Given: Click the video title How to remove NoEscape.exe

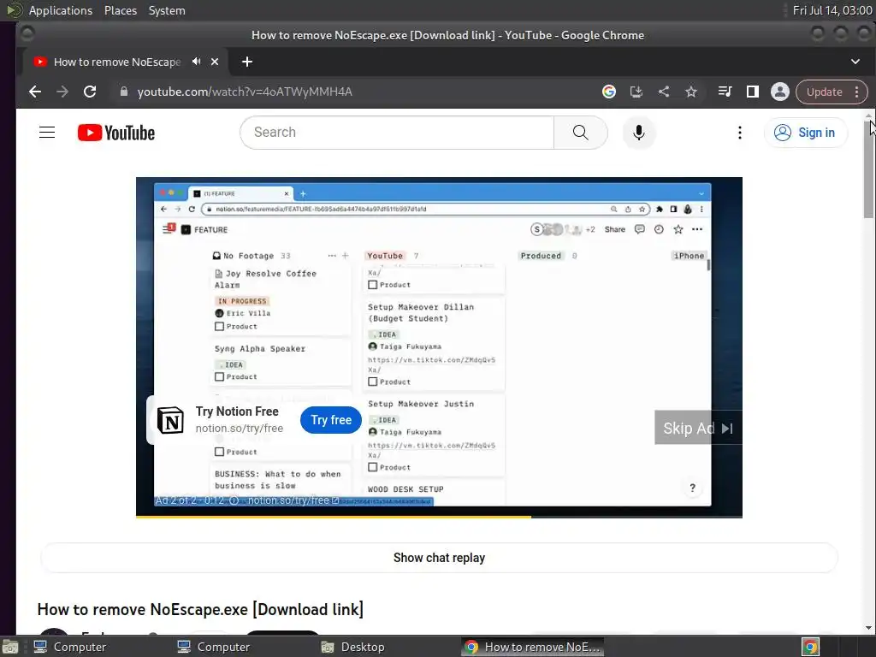Looking at the screenshot, I should pos(200,609).
